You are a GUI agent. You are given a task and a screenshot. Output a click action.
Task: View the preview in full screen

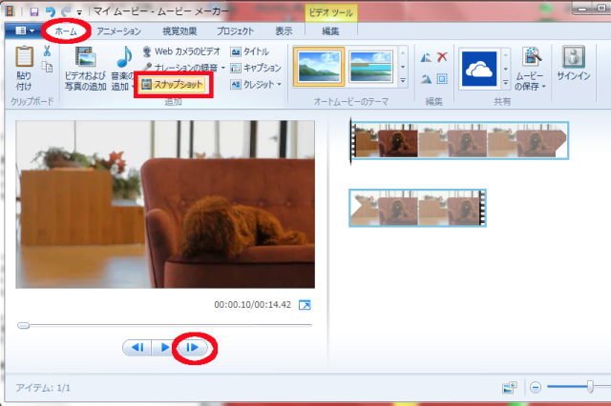(305, 305)
